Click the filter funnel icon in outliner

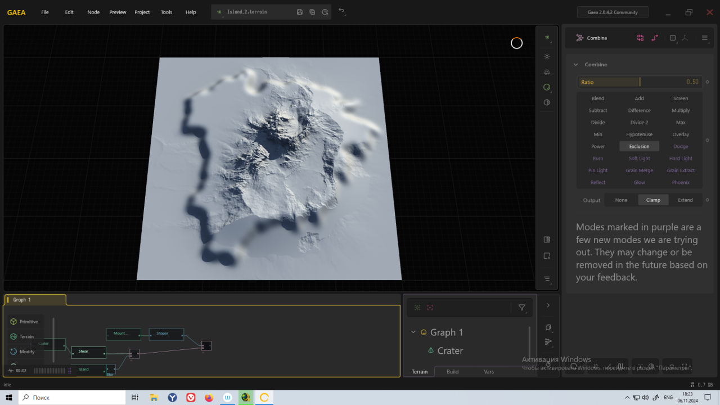pos(521,308)
